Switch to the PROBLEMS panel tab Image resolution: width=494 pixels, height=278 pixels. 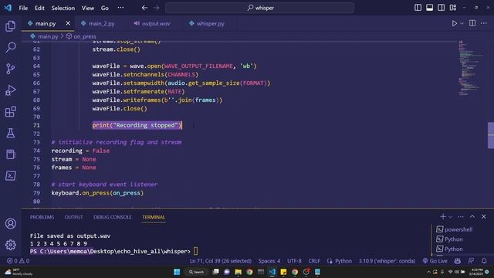click(x=42, y=217)
